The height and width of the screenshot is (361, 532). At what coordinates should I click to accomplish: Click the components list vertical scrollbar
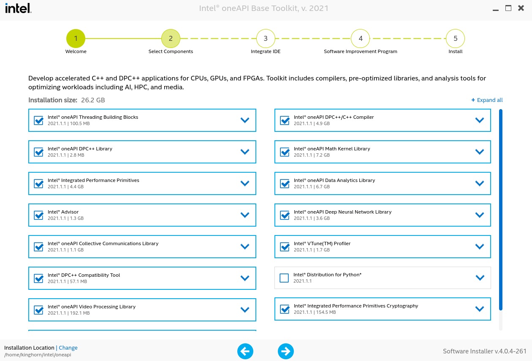[x=501, y=211]
